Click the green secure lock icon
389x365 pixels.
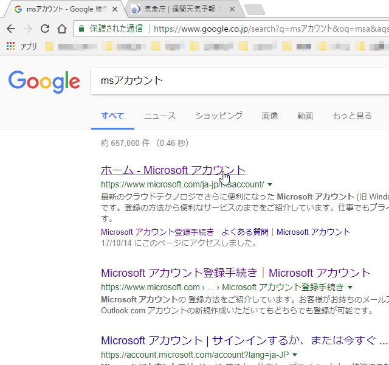pos(81,29)
